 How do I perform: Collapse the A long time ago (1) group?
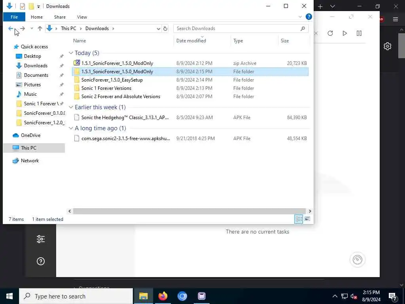click(71, 128)
